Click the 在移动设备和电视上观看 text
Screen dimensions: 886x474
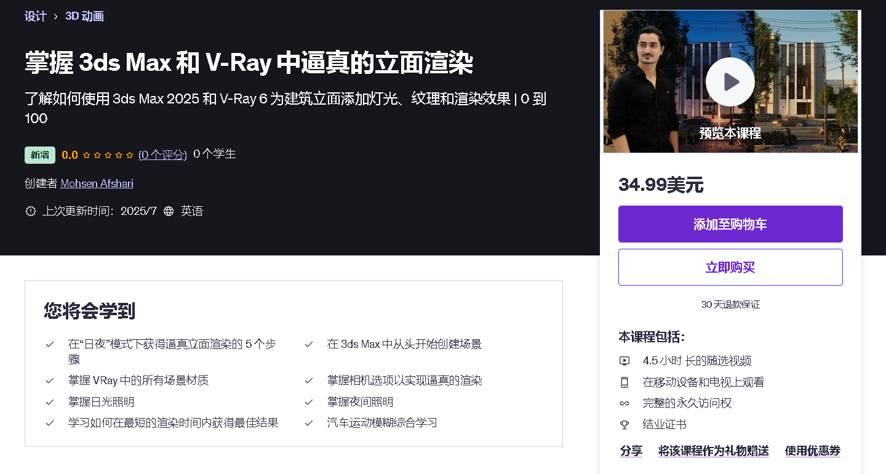click(x=703, y=382)
